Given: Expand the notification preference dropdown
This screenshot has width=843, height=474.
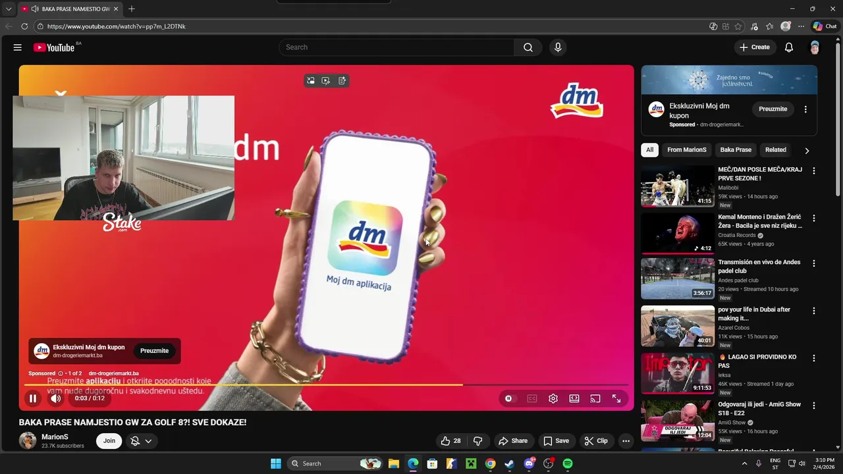Looking at the screenshot, I should click(x=148, y=441).
